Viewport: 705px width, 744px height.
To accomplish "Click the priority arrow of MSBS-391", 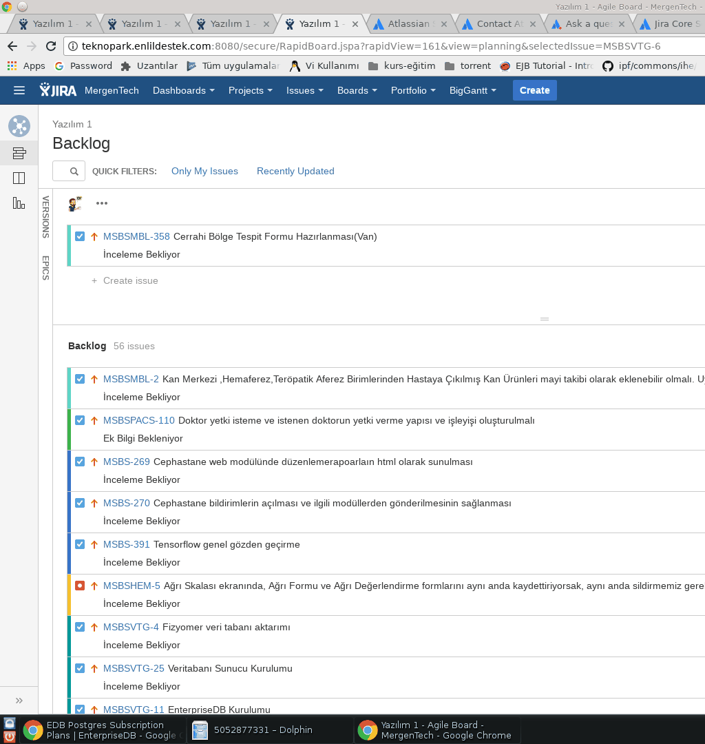I will coord(94,544).
